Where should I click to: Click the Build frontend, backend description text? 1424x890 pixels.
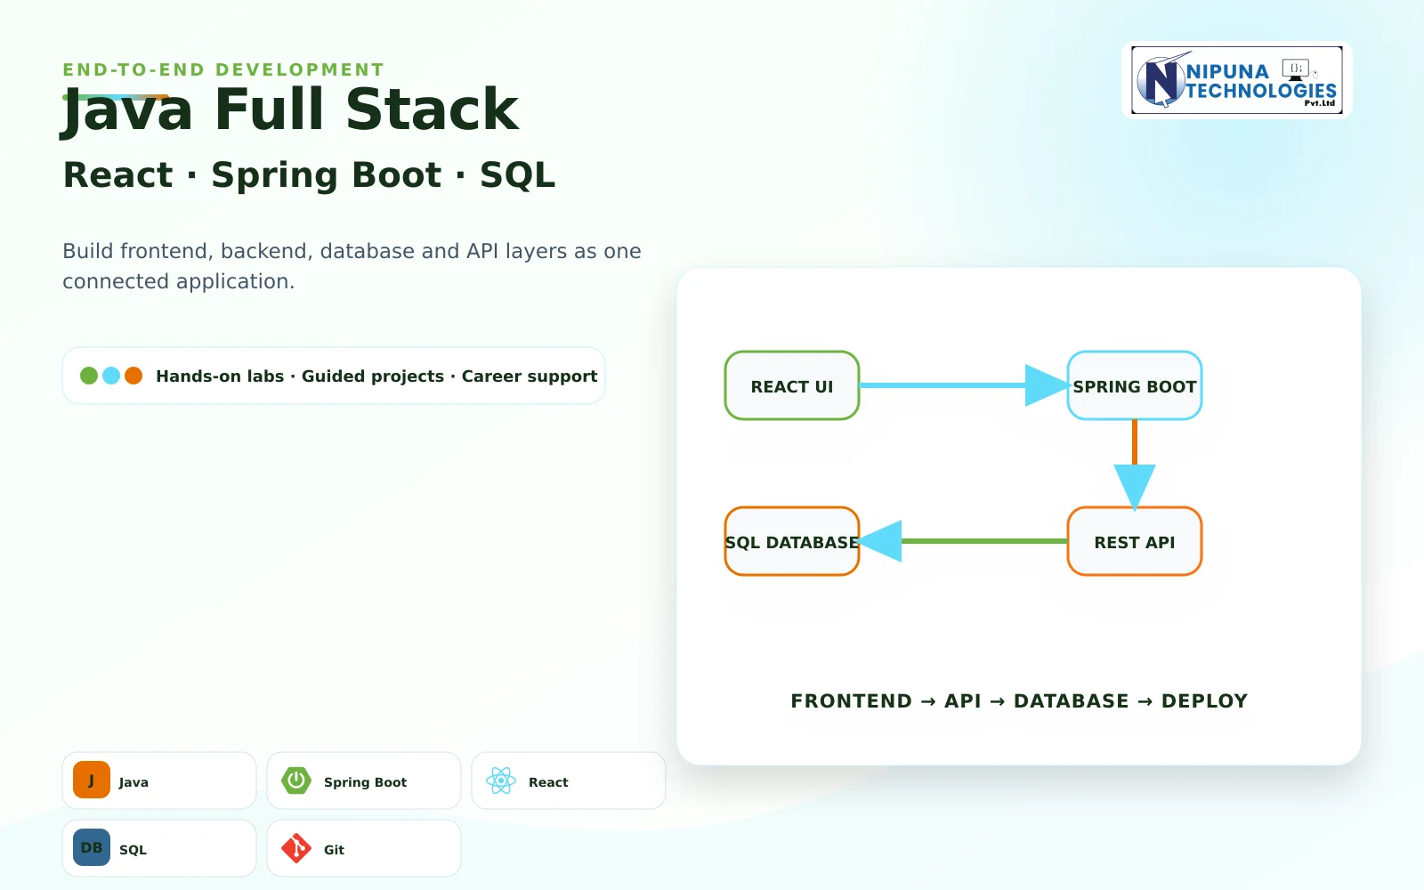(352, 266)
